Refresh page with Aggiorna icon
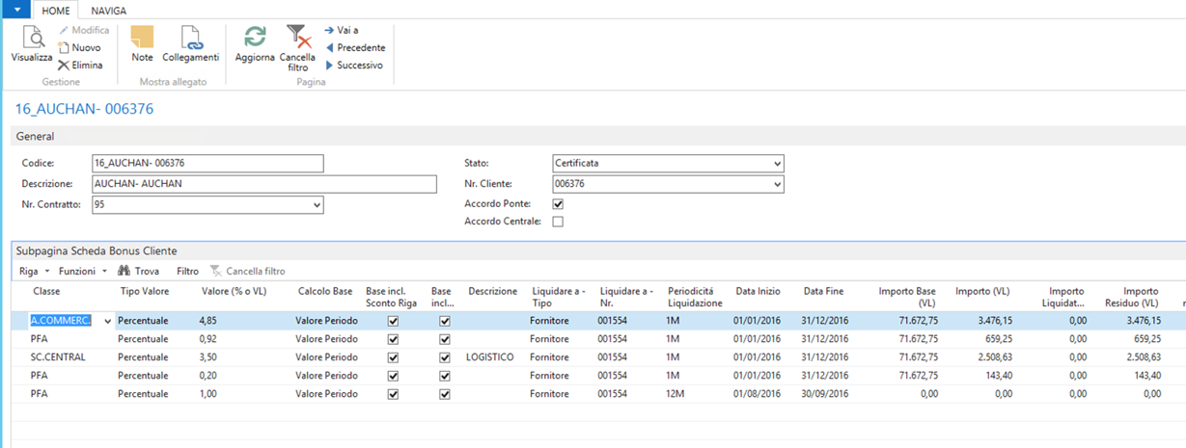 coord(255,37)
